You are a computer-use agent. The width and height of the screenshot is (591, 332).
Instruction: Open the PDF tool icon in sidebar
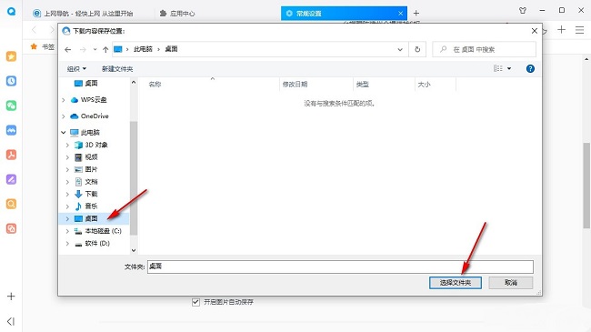click(x=11, y=155)
